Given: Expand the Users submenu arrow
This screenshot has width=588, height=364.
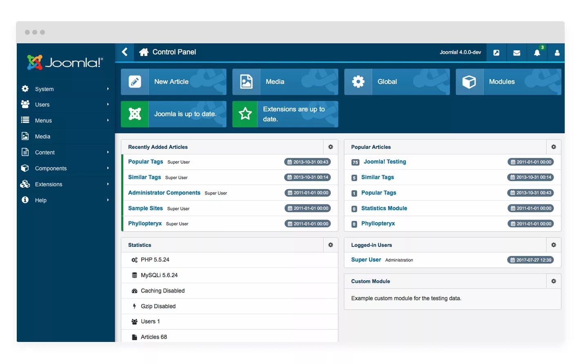Looking at the screenshot, I should coord(108,105).
